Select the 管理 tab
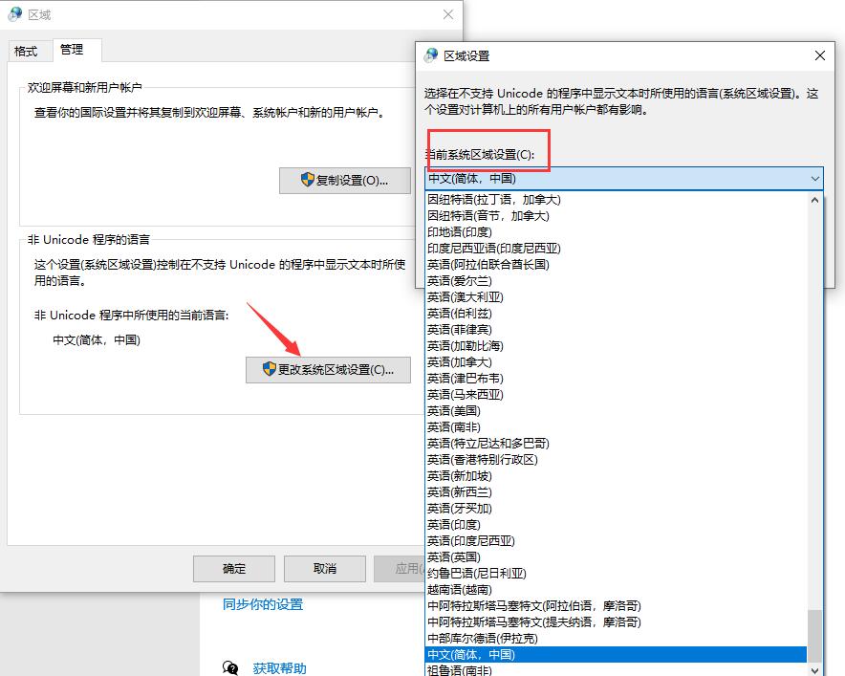 point(72,50)
